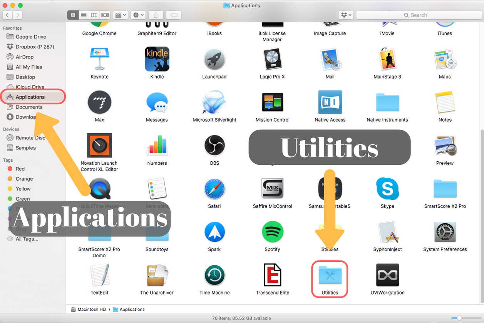Select Applications in the sidebar
The image size is (484, 323).
[30, 97]
